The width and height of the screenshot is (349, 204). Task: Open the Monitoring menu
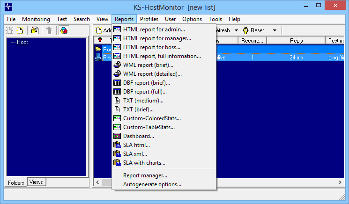[x=36, y=19]
